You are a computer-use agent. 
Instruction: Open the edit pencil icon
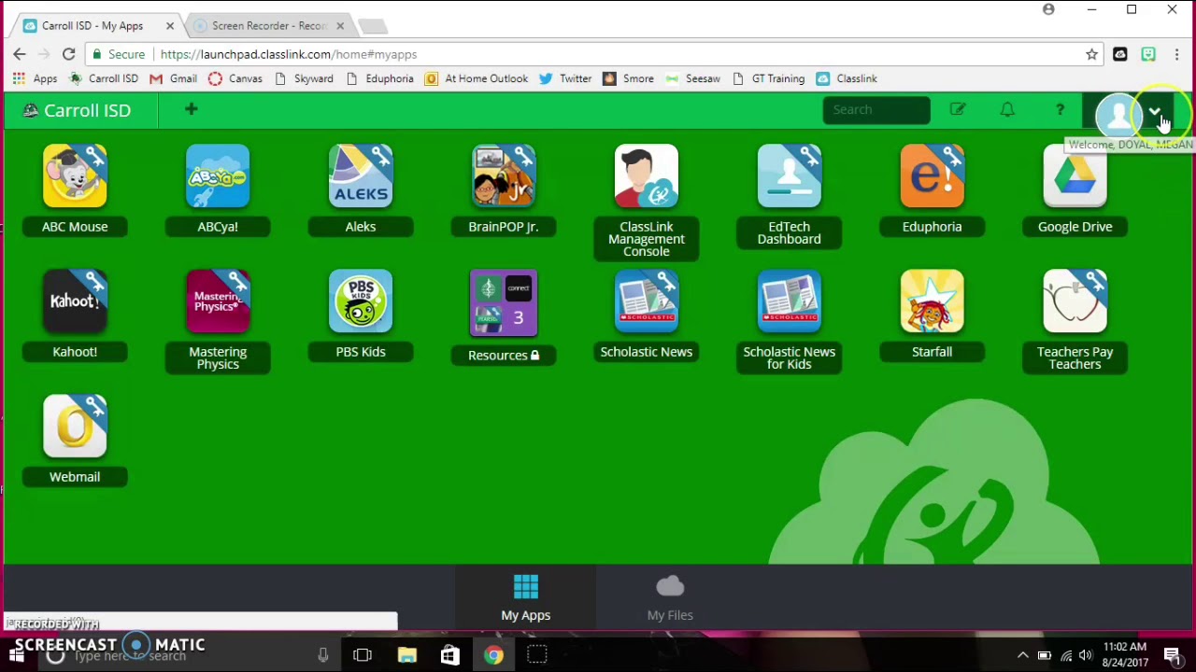957,110
